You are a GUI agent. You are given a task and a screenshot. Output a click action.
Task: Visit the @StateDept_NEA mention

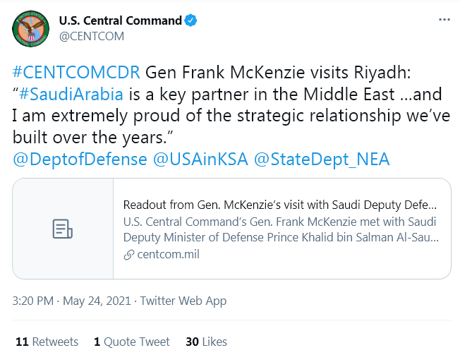[322, 160]
